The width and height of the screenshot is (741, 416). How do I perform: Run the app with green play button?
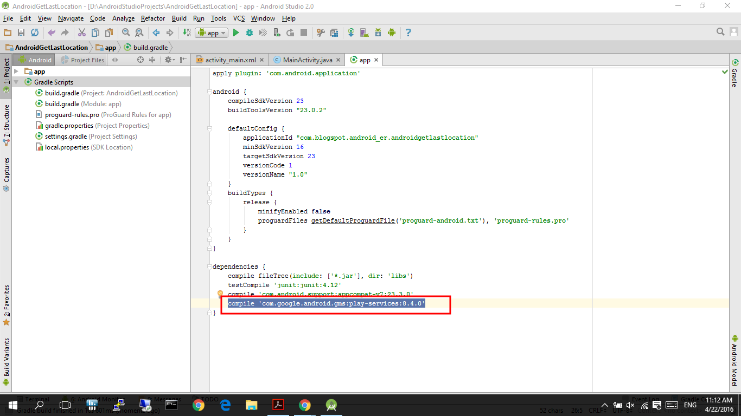tap(236, 32)
